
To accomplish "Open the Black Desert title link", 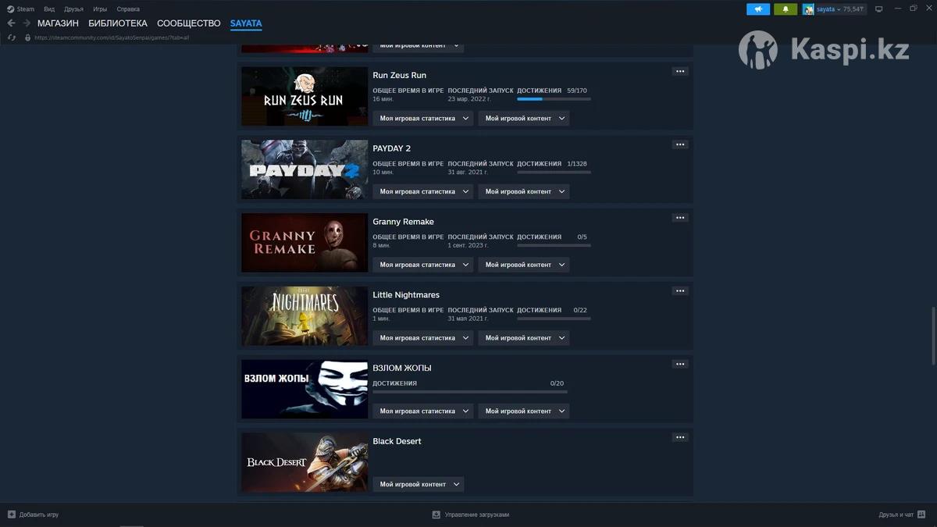I will pyautogui.click(x=397, y=441).
